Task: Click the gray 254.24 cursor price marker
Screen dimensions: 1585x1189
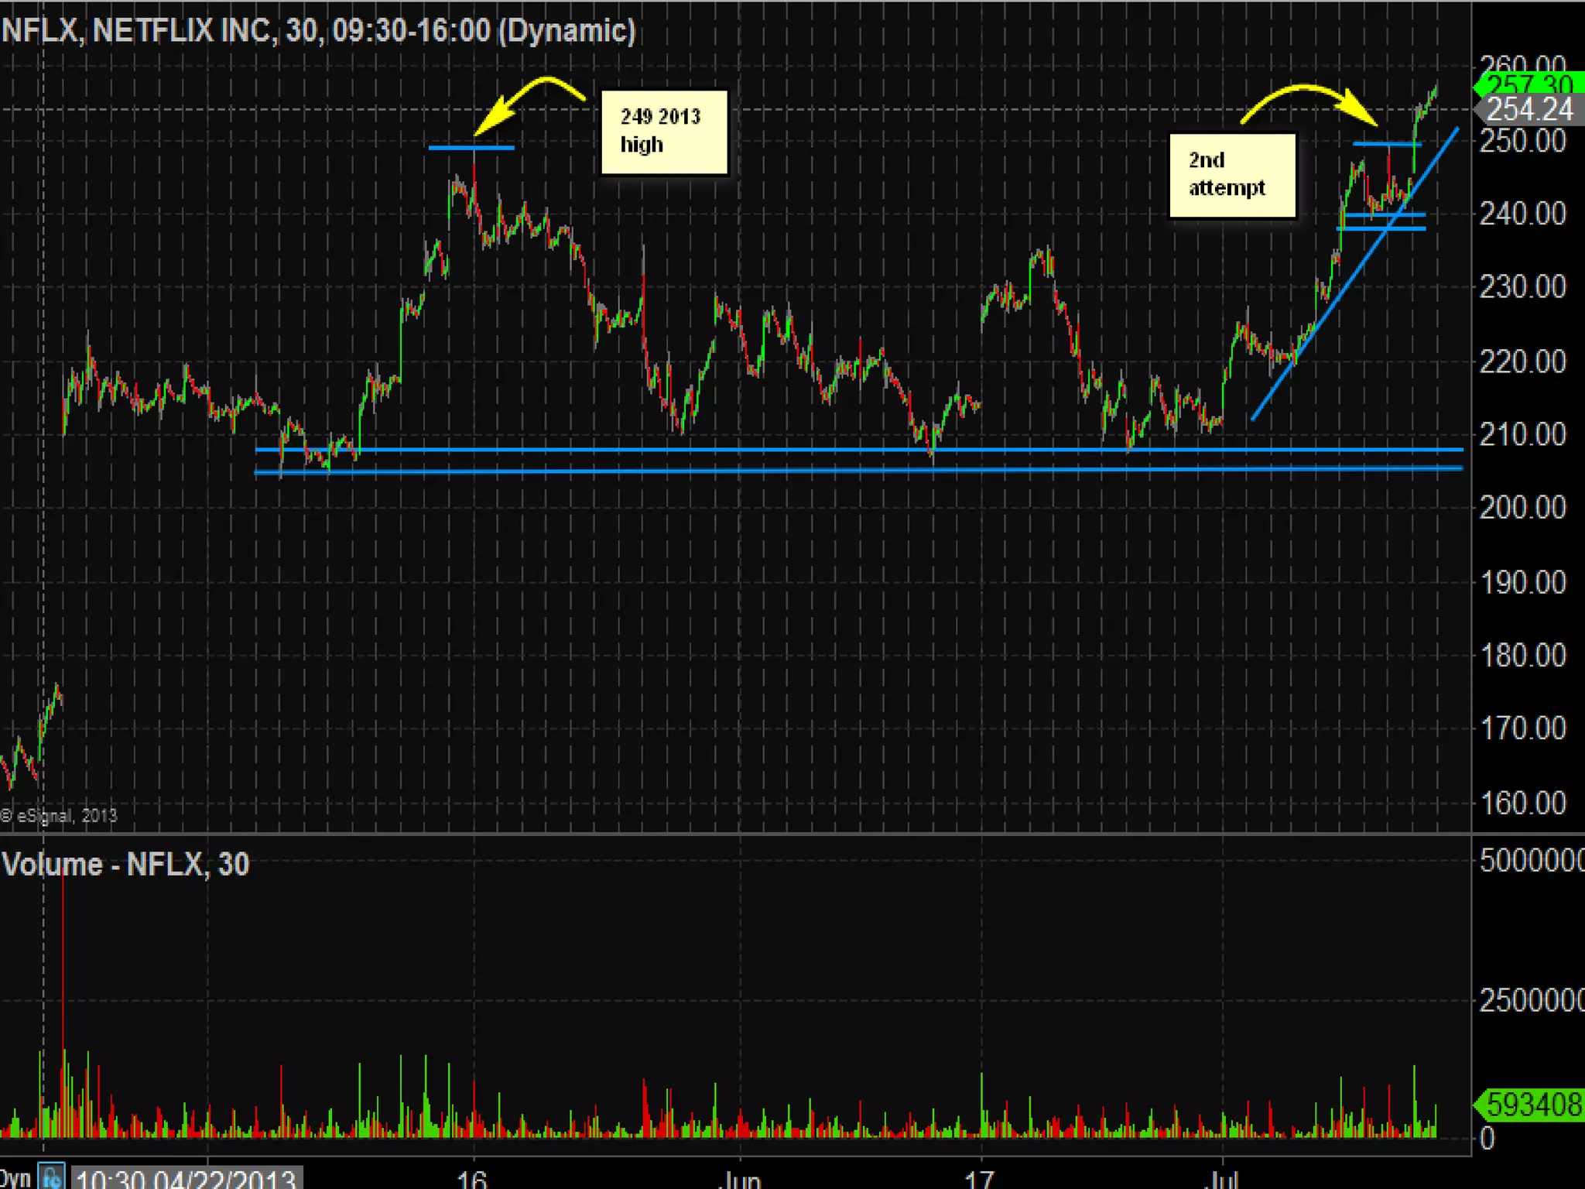Action: tap(1529, 110)
